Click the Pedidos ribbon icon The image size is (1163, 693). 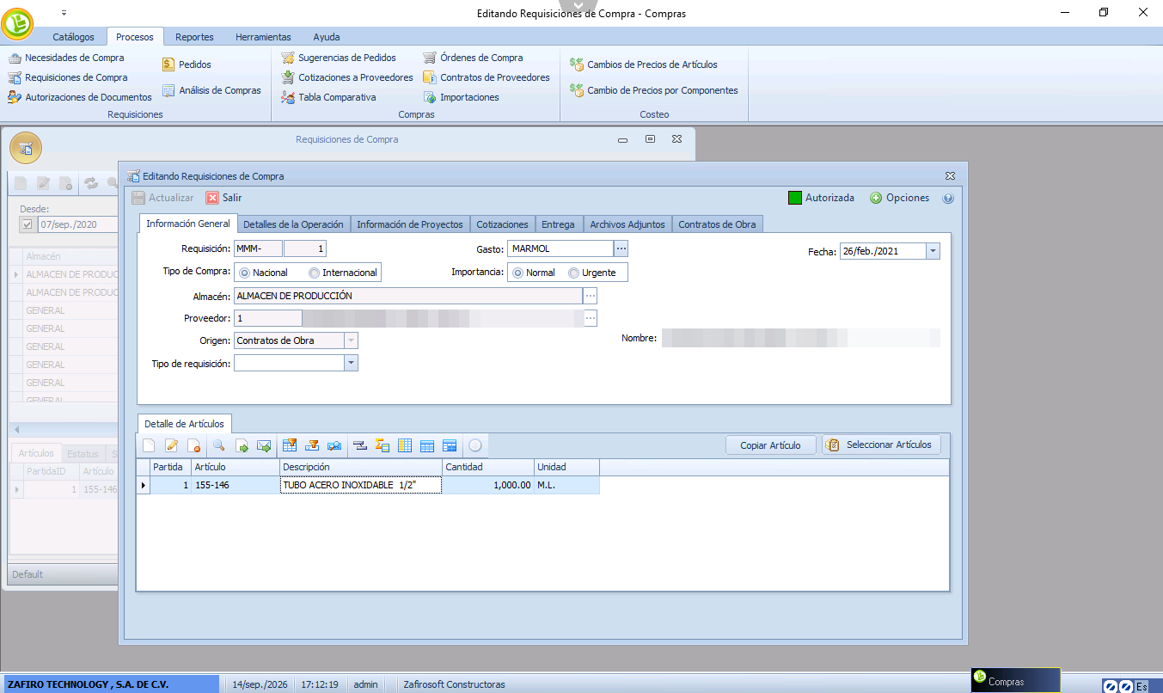tap(168, 64)
